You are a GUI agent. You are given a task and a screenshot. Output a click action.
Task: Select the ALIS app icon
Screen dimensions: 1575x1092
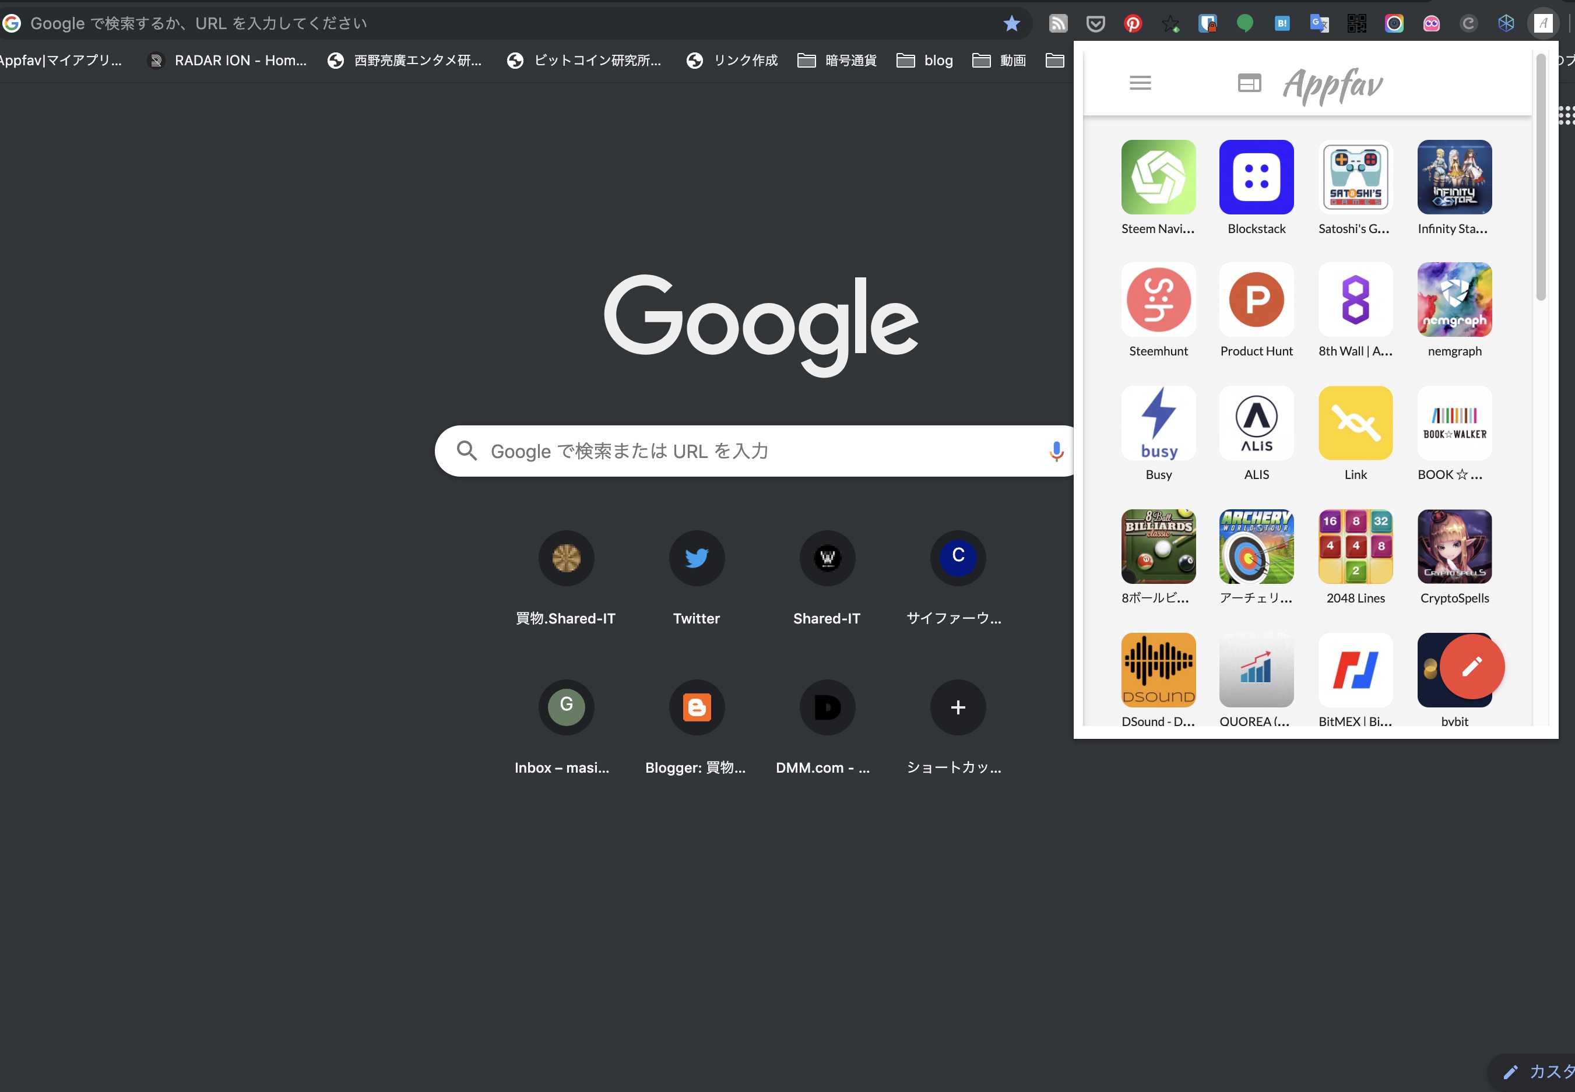(x=1256, y=424)
